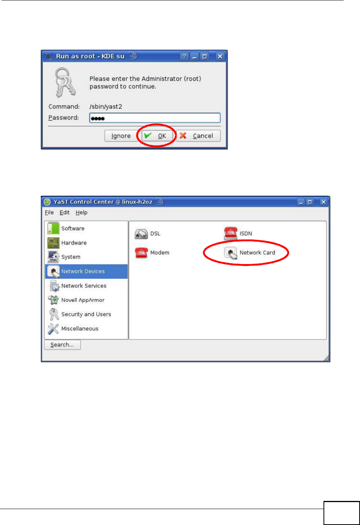Open the Help menu in YaST
Image resolution: width=360 pixels, height=525 pixels.
[82, 212]
